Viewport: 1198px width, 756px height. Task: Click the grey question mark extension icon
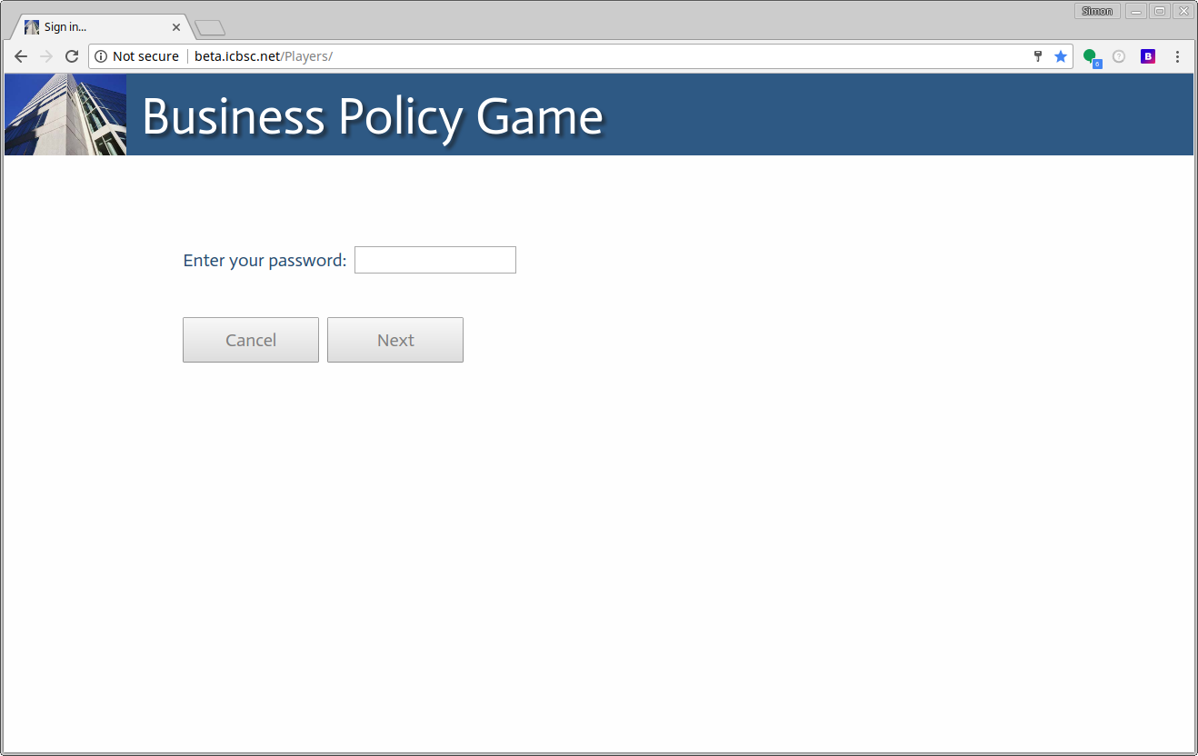coord(1119,56)
